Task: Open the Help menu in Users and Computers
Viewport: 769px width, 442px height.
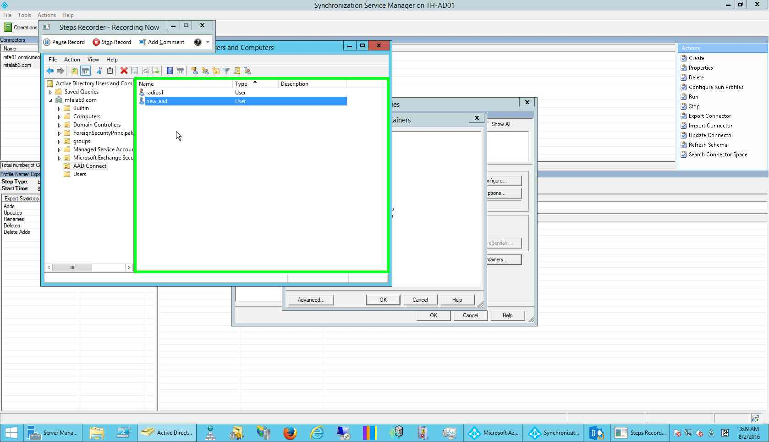Action: [x=112, y=60]
